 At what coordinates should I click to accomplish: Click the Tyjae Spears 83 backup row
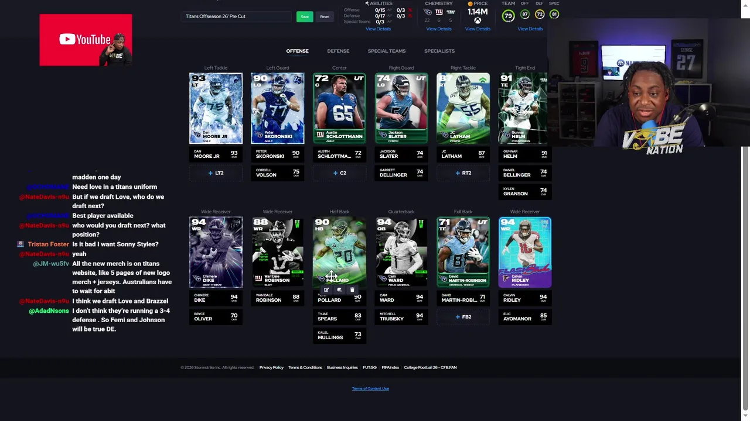339,316
